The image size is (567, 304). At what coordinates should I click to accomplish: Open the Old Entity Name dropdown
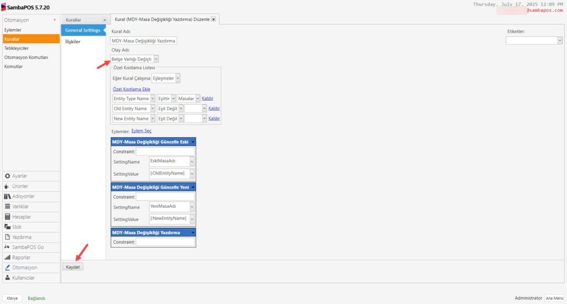pyautogui.click(x=153, y=109)
